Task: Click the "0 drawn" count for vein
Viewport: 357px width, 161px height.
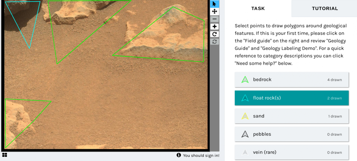Action: tap(334, 153)
